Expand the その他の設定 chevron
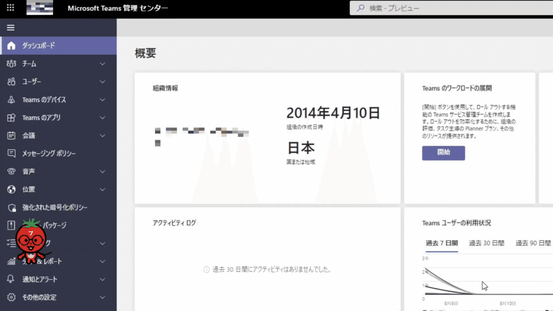This screenshot has width=553, height=311. (103, 297)
